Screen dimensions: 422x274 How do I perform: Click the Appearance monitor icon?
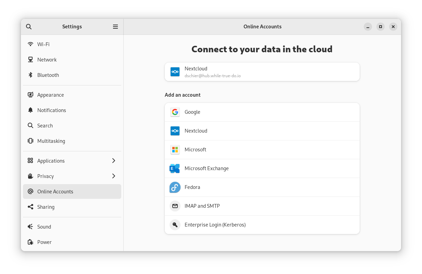tap(30, 95)
